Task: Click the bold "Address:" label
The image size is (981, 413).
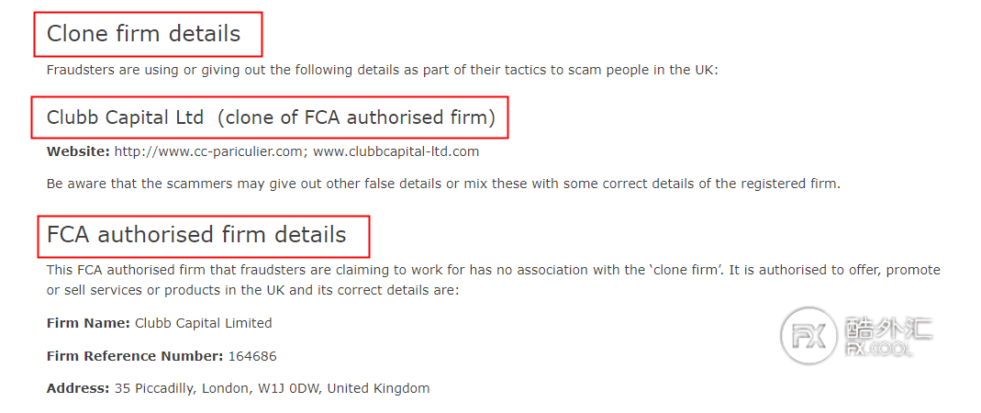Action: 78,388
